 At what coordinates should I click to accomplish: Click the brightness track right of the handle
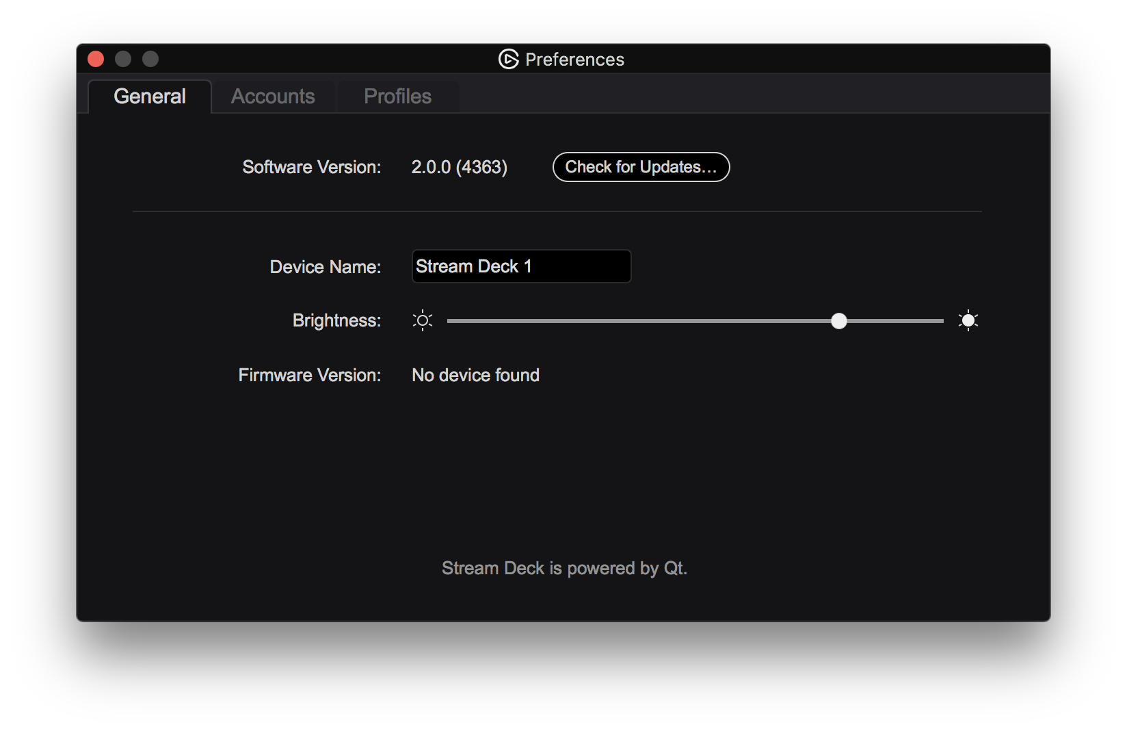(x=892, y=321)
